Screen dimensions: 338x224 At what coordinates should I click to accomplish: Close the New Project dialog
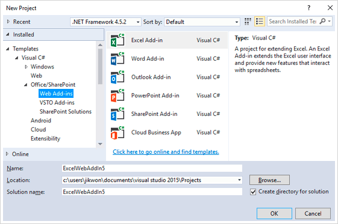pyautogui.click(x=330, y=8)
